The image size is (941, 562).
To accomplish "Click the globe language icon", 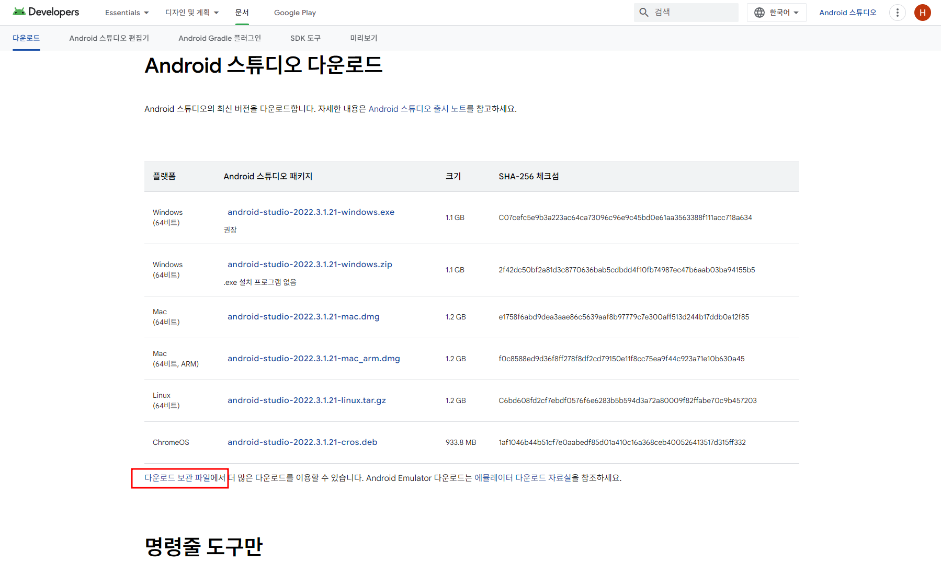I will 759,13.
